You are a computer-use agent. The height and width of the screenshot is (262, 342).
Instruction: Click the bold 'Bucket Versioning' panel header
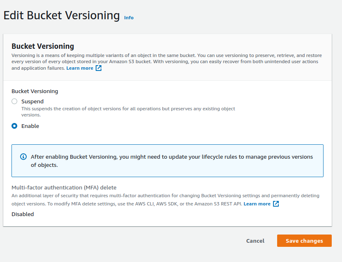[43, 46]
